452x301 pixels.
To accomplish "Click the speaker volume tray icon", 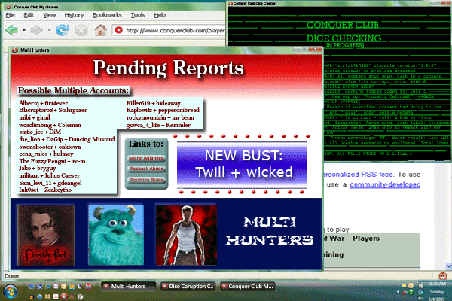I will point(420,299).
